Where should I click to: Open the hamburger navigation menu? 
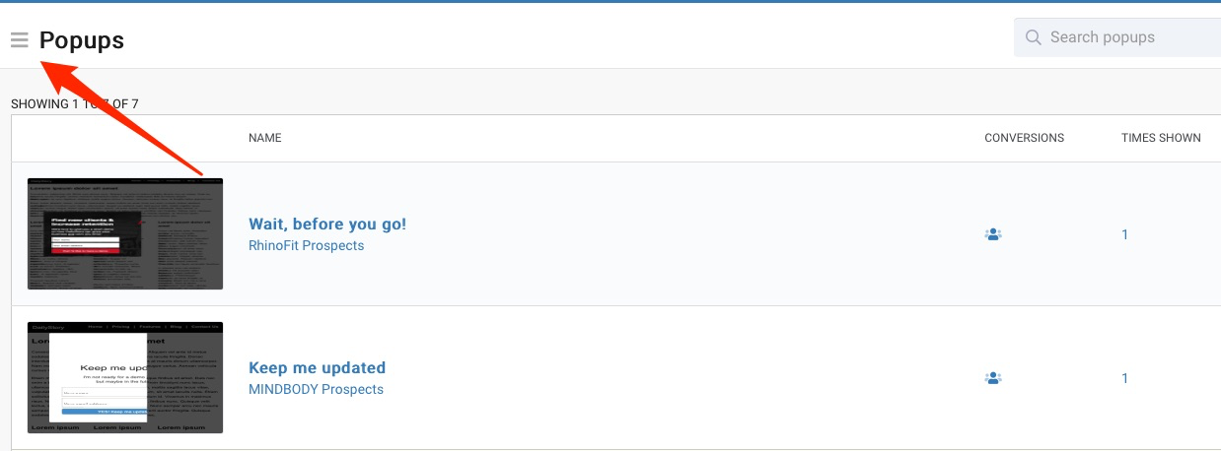[19, 40]
